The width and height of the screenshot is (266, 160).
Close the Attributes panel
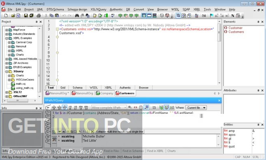point(262,90)
